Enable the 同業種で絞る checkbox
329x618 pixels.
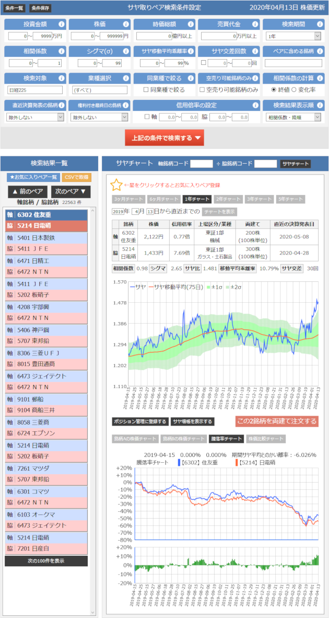pyautogui.click(x=146, y=90)
